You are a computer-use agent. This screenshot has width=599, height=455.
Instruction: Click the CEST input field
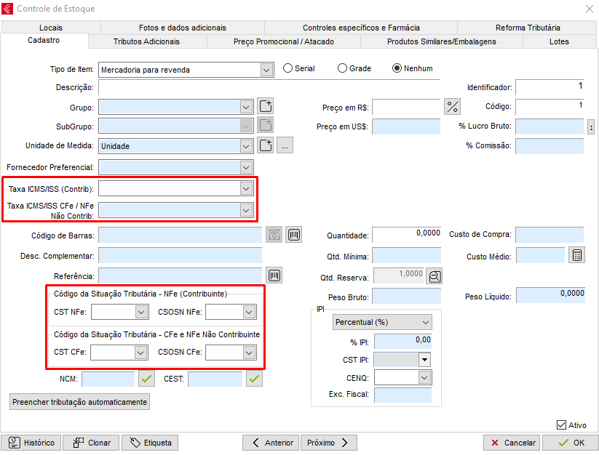click(215, 379)
